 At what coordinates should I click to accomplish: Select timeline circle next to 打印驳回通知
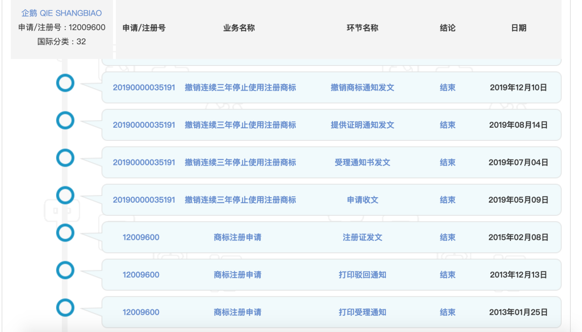click(65, 270)
